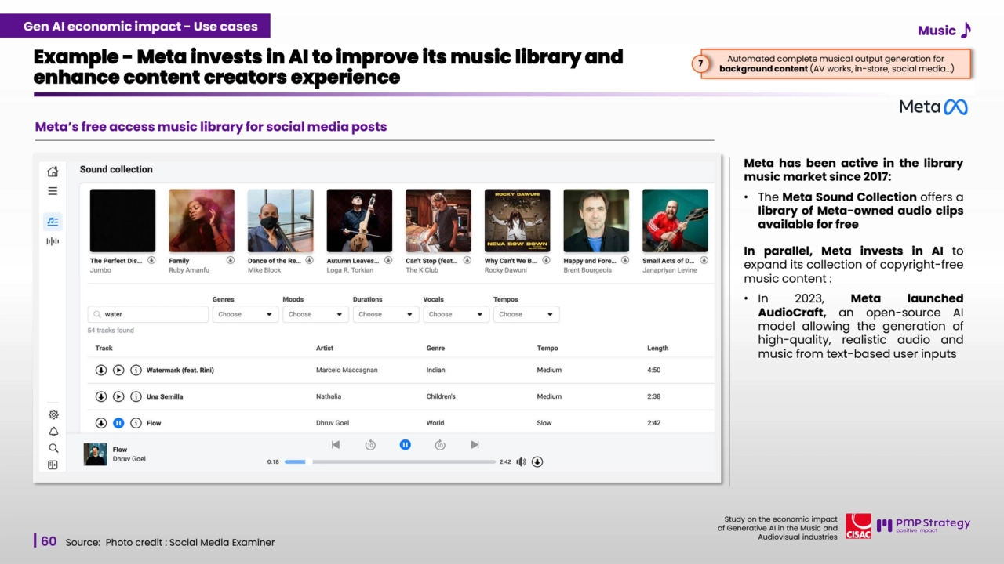Open the Tempos dropdown
The width and height of the screenshot is (1004, 564).
[x=526, y=314]
